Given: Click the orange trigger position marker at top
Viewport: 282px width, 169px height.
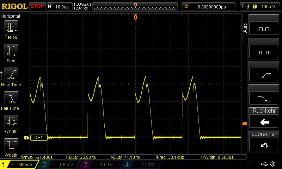Looking at the screenshot, I should pyautogui.click(x=135, y=17).
